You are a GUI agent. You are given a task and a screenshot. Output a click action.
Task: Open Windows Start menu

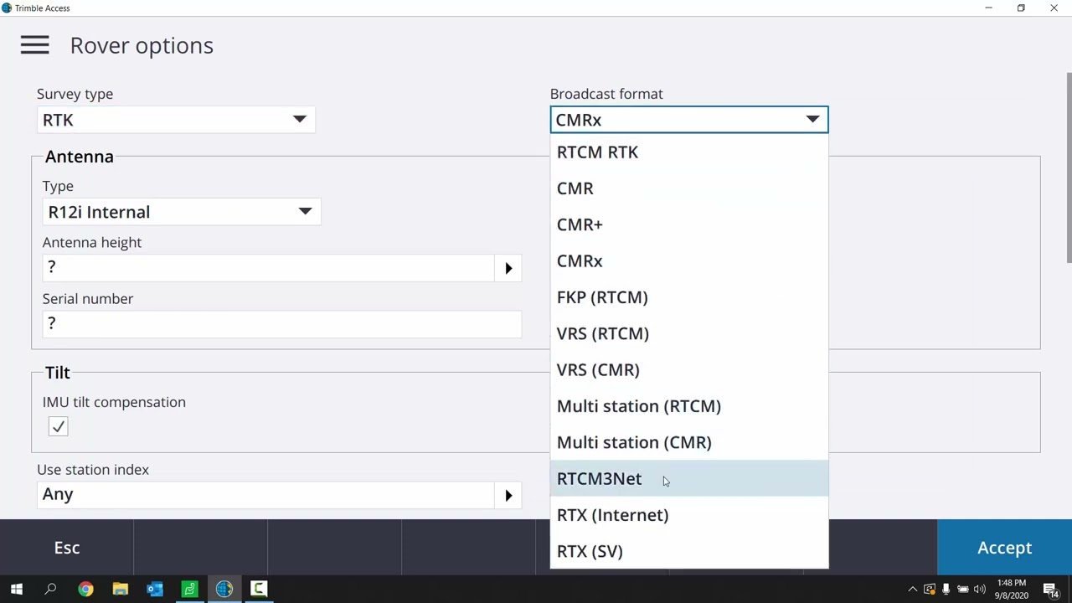tap(17, 589)
